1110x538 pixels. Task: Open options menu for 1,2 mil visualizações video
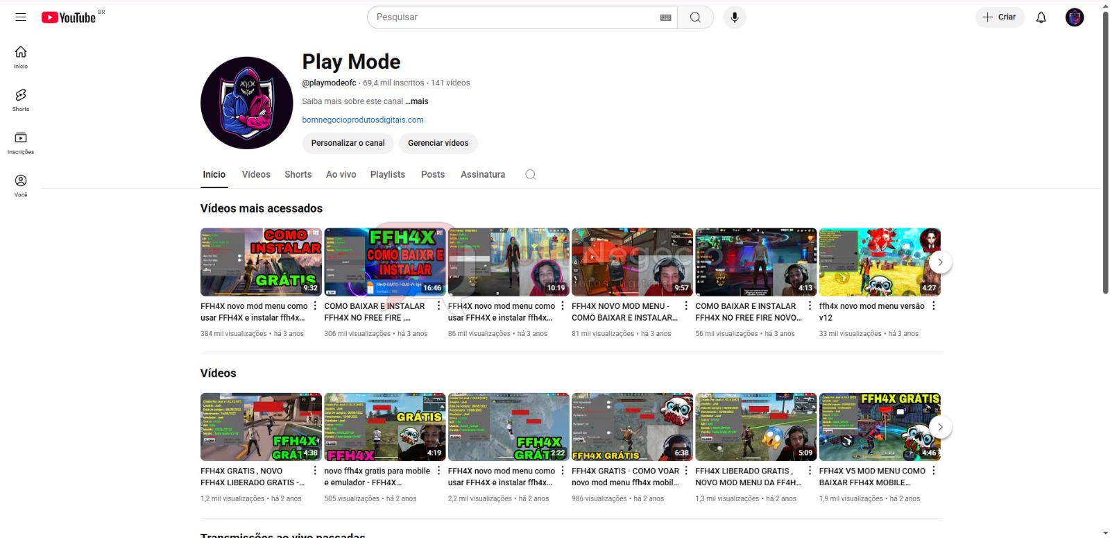click(x=315, y=471)
